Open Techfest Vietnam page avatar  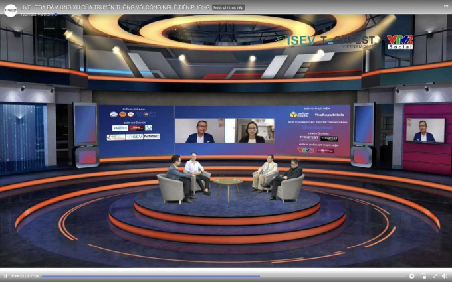click(9, 10)
